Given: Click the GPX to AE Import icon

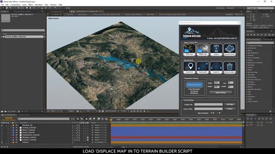Looking at the screenshot, I should tap(216, 50).
